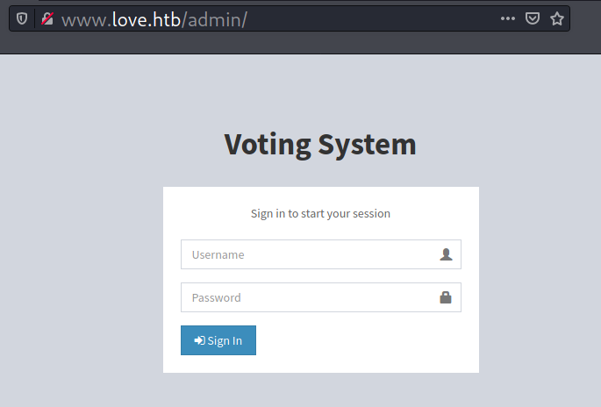Click the love.htb domain in the URL
The height and width of the screenshot is (407, 601).
pos(146,18)
